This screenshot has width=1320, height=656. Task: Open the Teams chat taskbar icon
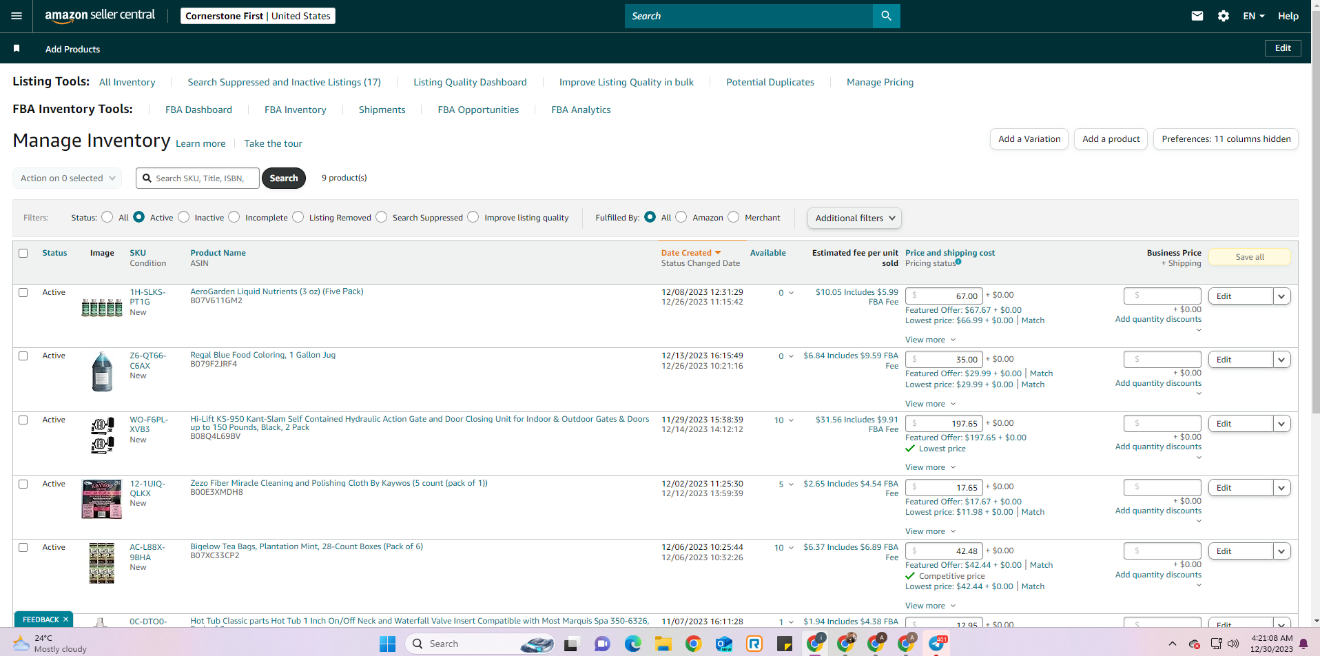pos(602,644)
